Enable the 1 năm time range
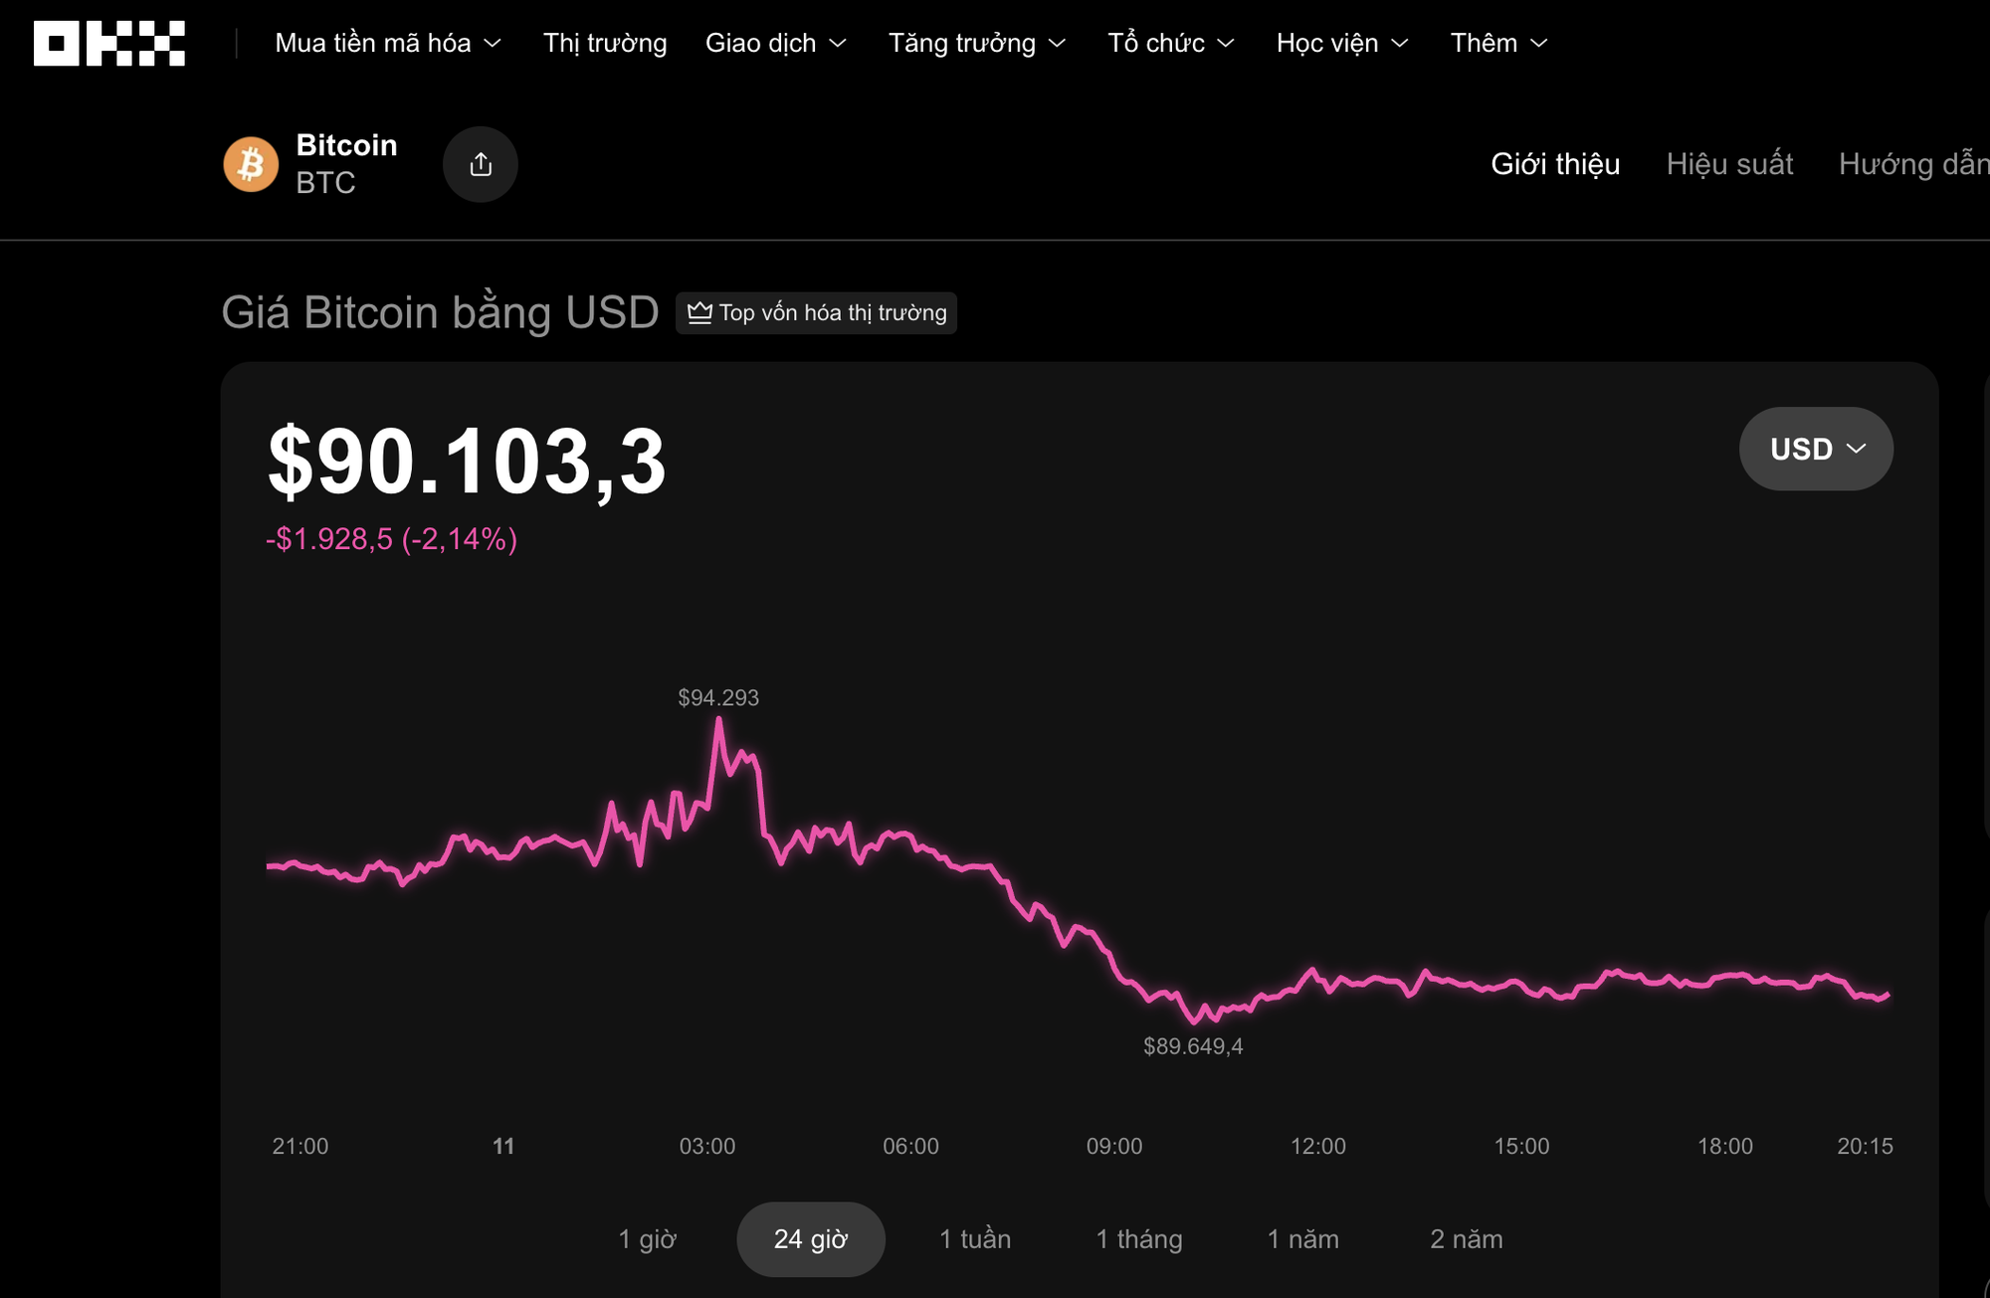The image size is (1990, 1298). [1302, 1239]
